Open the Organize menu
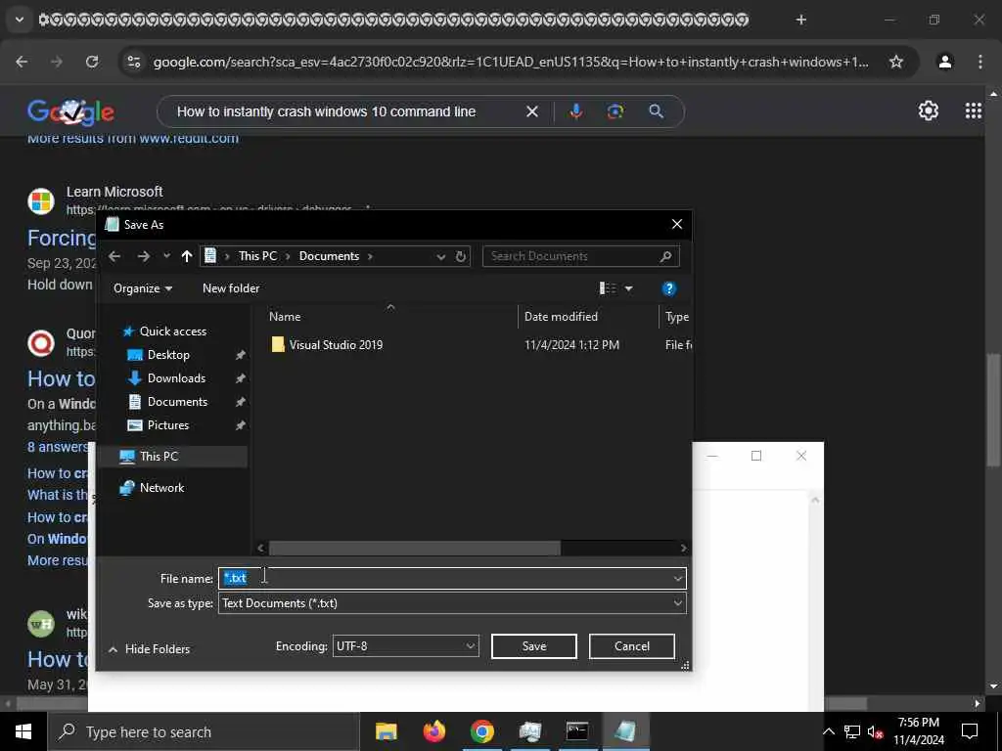Viewport: 1002px width, 751px height. 143,288
